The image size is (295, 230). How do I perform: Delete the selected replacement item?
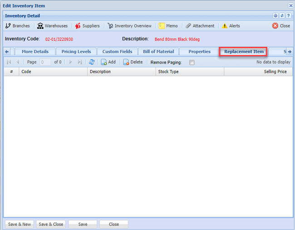pos(133,62)
